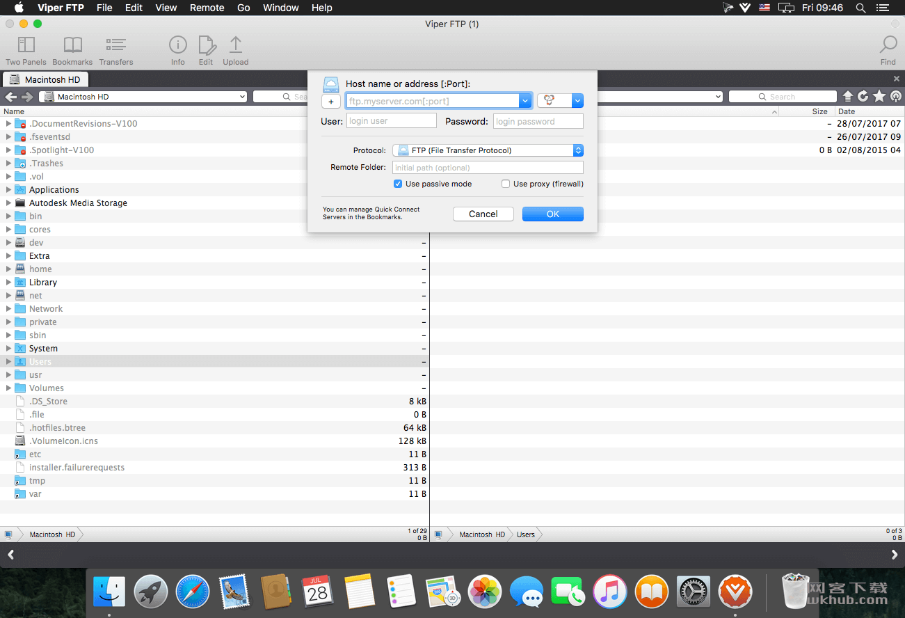Click the Upload toolbar icon
Image resolution: width=905 pixels, height=618 pixels.
click(236, 50)
